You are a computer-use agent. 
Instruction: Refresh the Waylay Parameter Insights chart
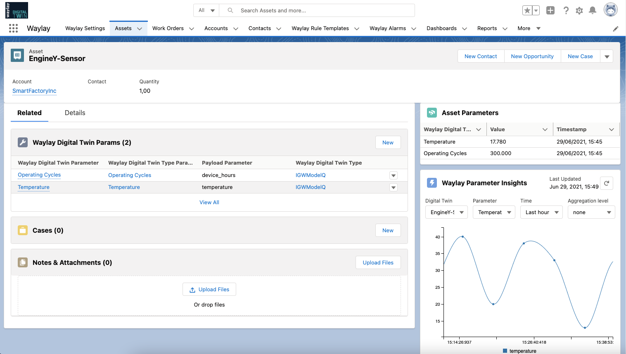pyautogui.click(x=607, y=183)
